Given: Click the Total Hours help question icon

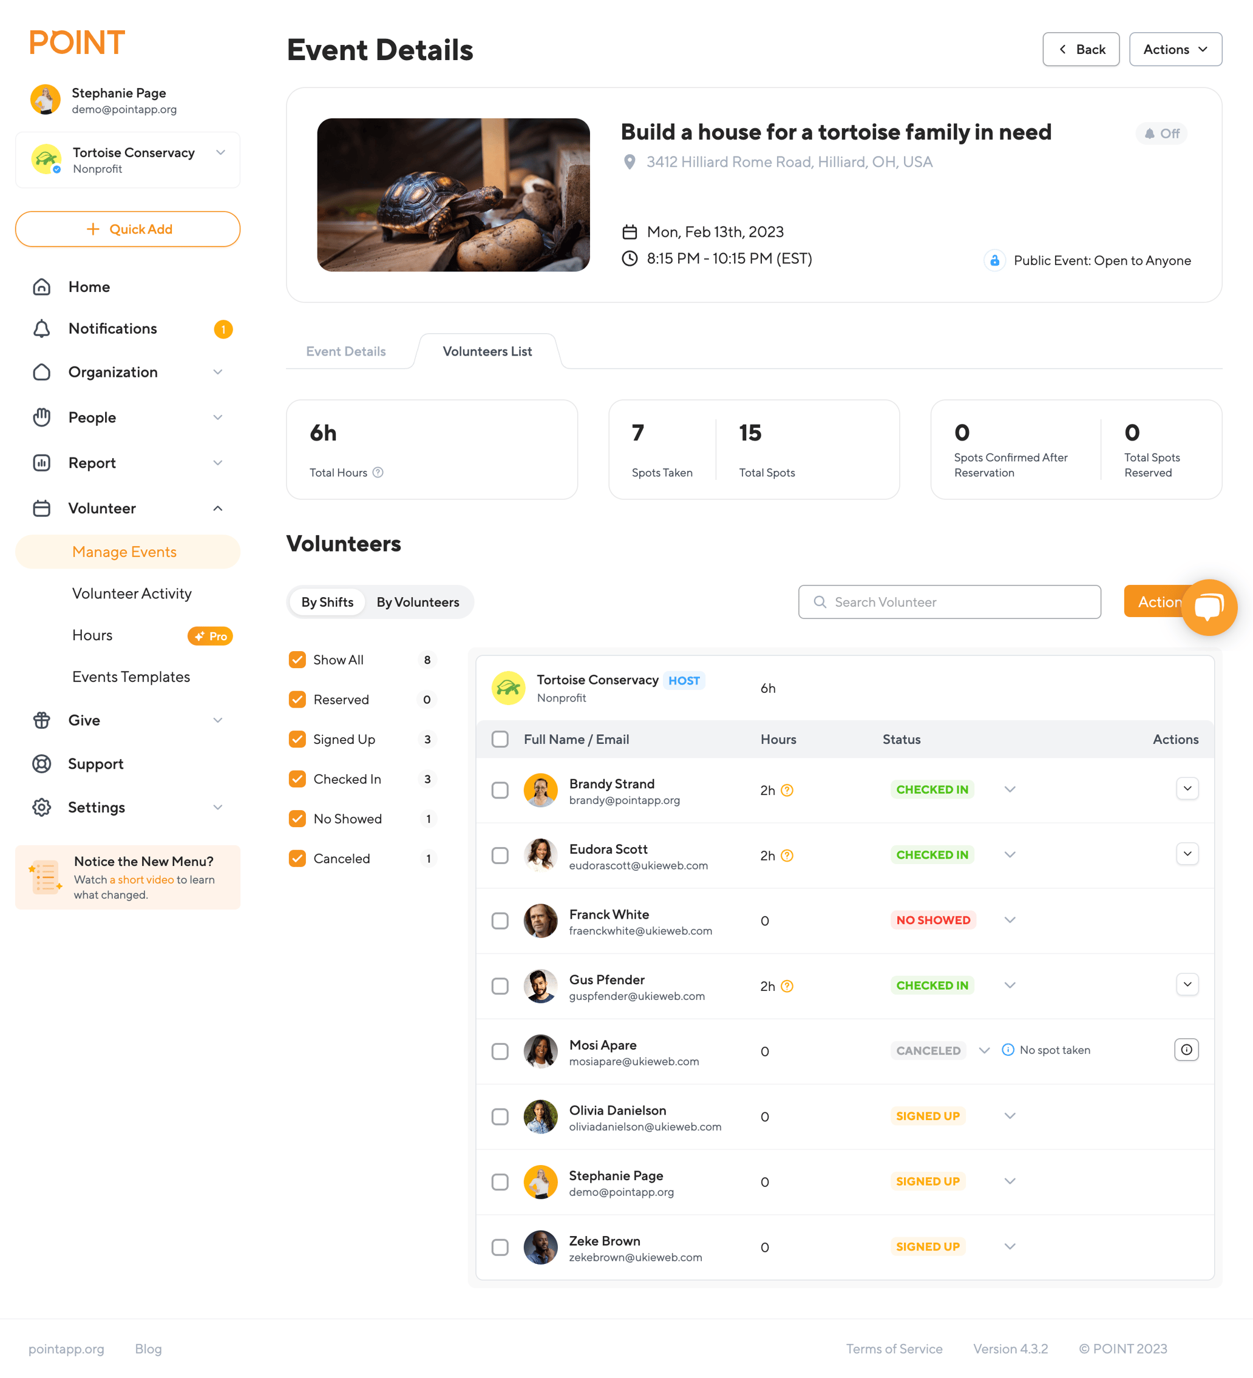Looking at the screenshot, I should [x=378, y=472].
